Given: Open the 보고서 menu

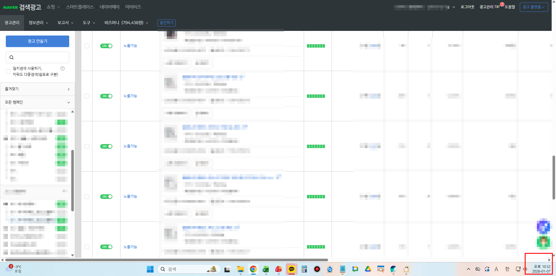Looking at the screenshot, I should click(x=65, y=23).
